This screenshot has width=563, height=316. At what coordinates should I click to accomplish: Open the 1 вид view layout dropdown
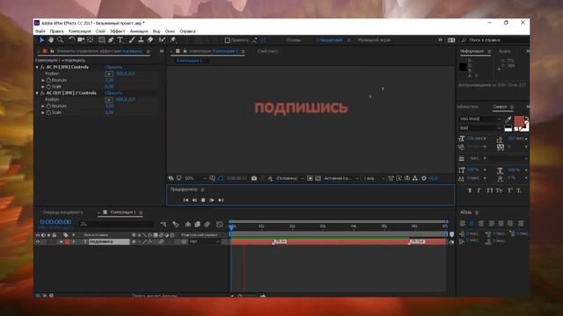pos(374,178)
